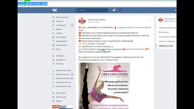Click the home icon beside Моя Страница
This screenshot has width=194, height=109.
coord(53,17)
